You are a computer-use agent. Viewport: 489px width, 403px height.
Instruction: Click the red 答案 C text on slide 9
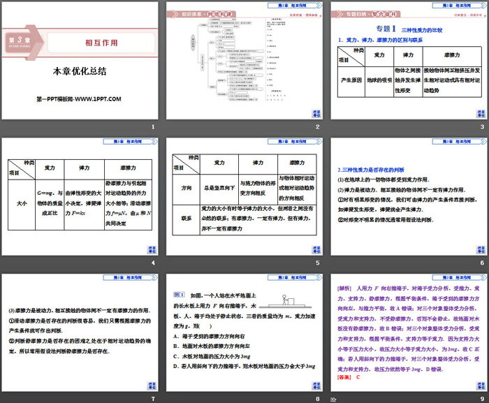(349, 376)
